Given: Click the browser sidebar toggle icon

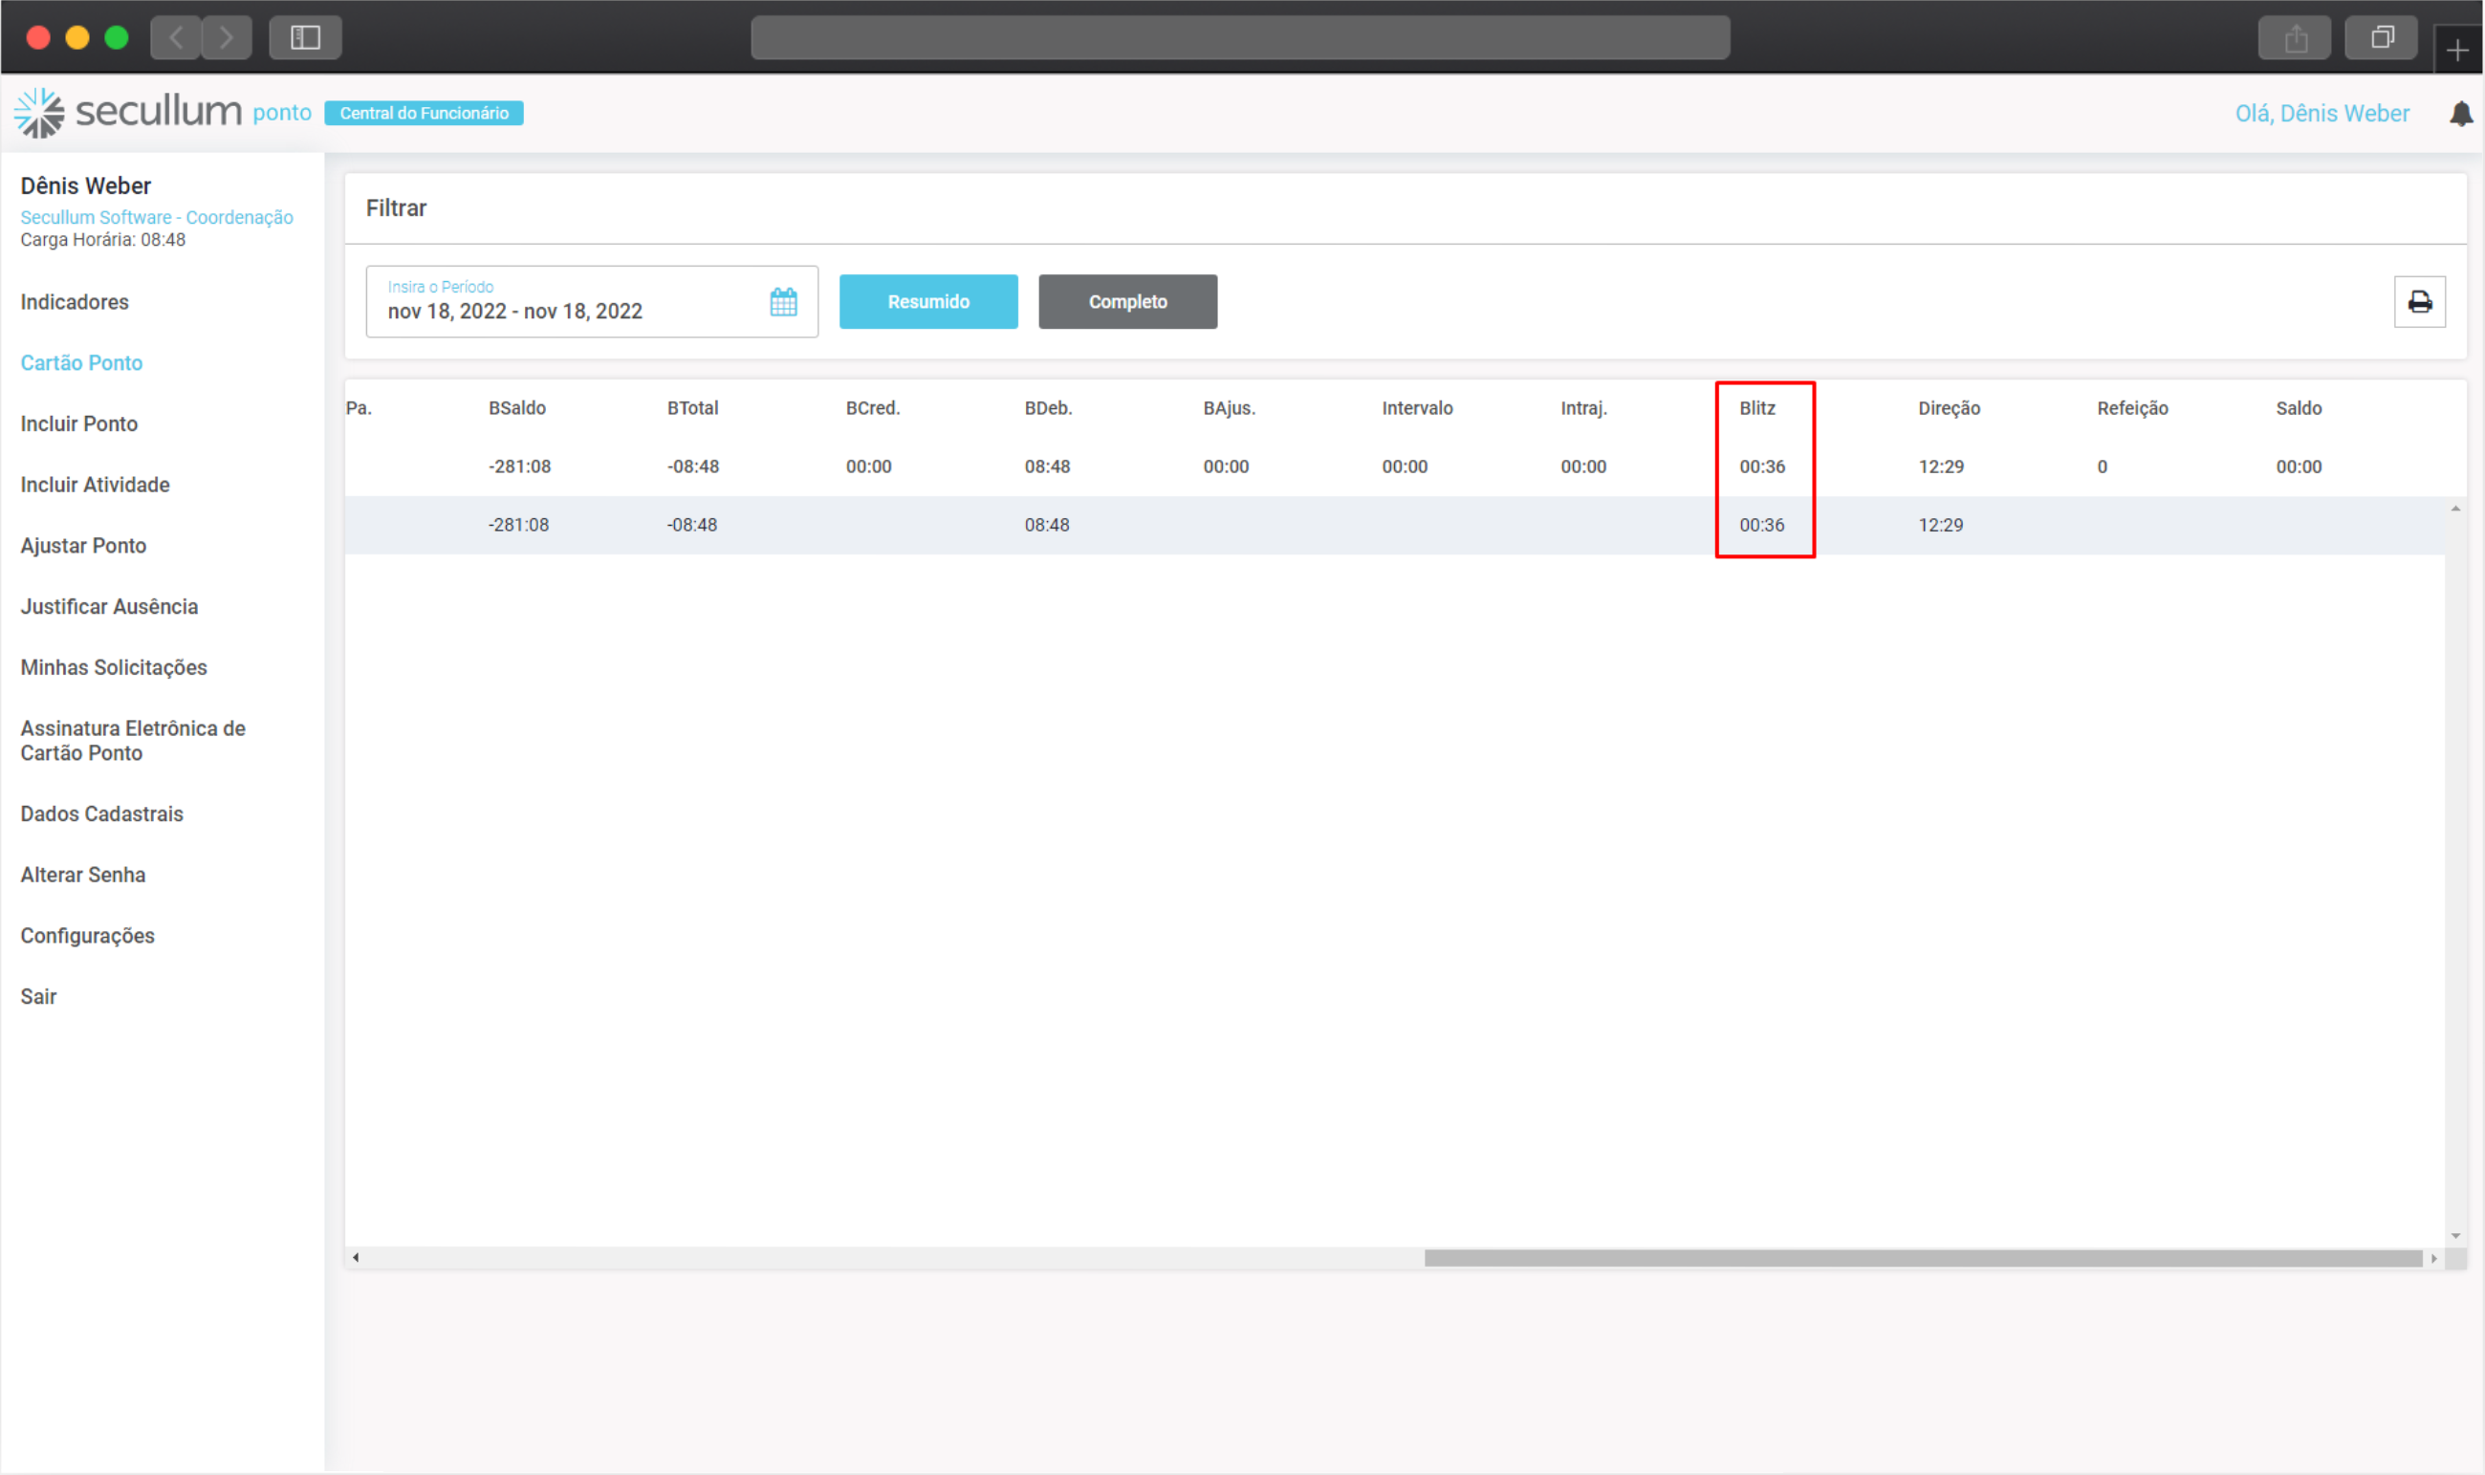Looking at the screenshot, I should point(305,38).
